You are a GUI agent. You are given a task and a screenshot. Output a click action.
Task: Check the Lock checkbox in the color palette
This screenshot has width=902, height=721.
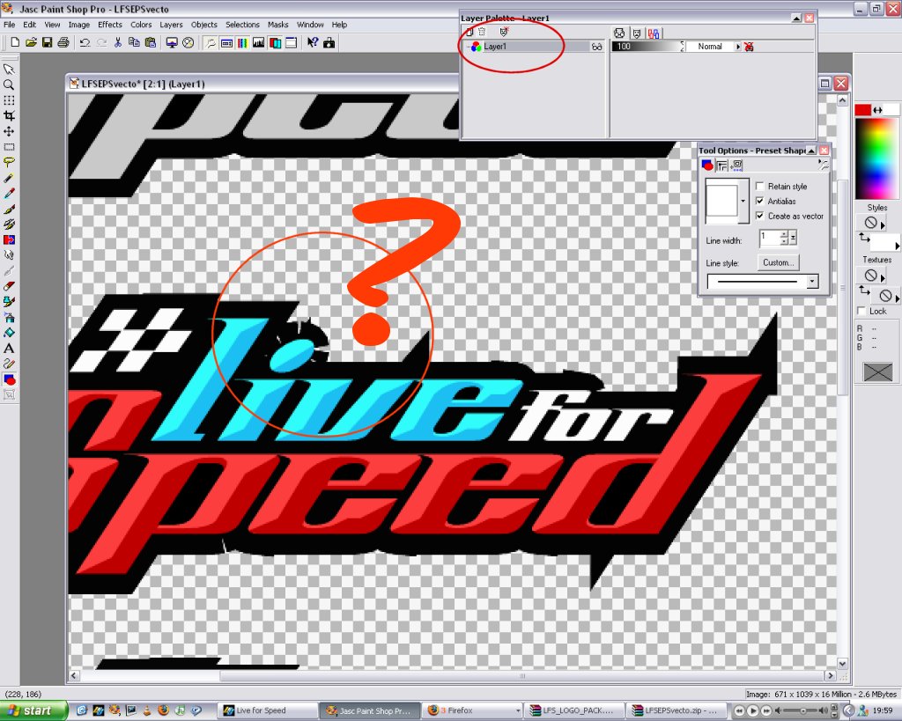(861, 311)
